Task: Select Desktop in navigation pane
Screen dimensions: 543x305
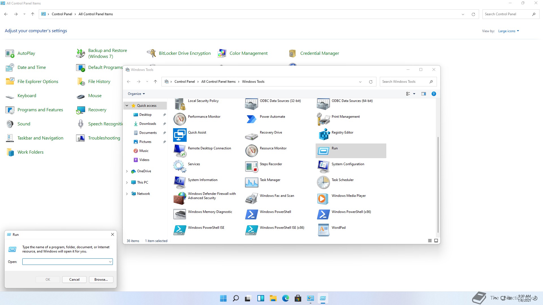Action: [x=145, y=115]
